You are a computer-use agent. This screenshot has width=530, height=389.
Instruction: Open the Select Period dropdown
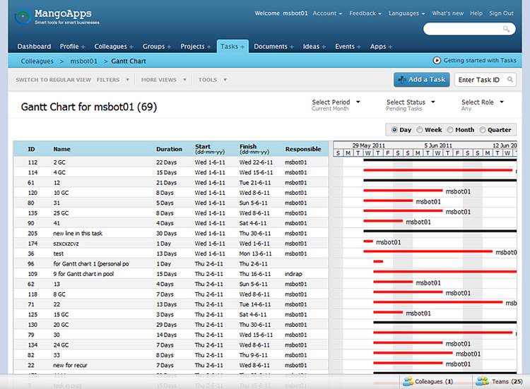pyautogui.click(x=336, y=102)
